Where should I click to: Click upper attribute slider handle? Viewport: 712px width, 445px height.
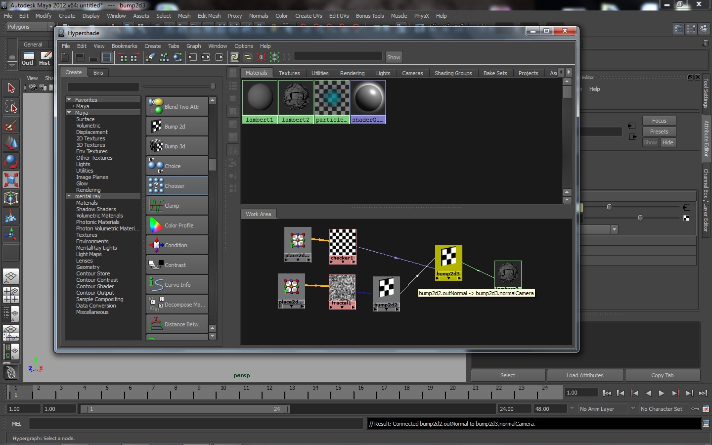pos(609,207)
